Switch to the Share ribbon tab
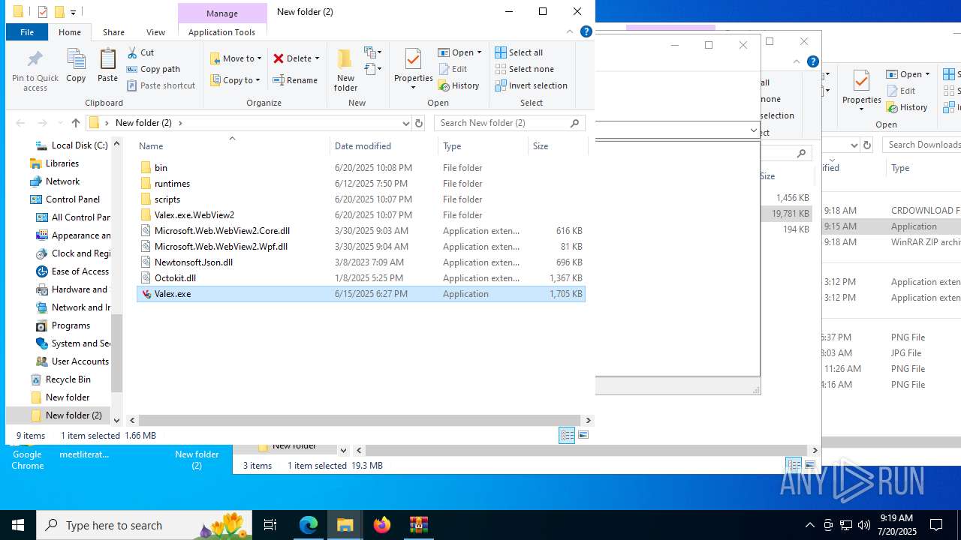This screenshot has width=961, height=540. pyautogui.click(x=113, y=32)
